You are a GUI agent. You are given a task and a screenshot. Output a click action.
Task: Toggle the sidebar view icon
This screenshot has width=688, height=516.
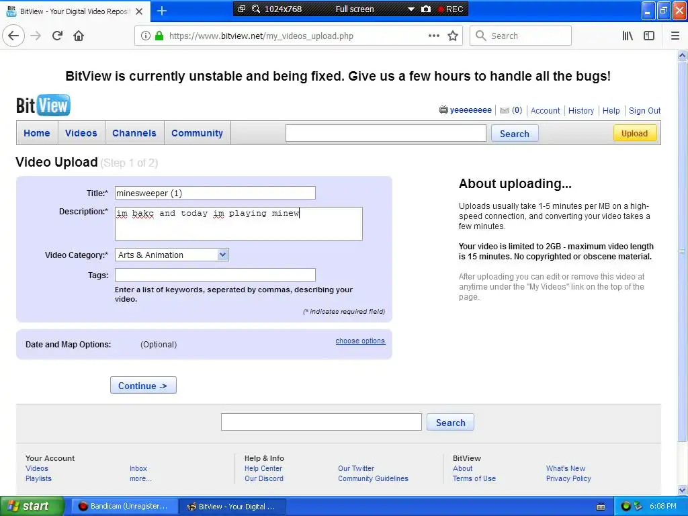(649, 36)
